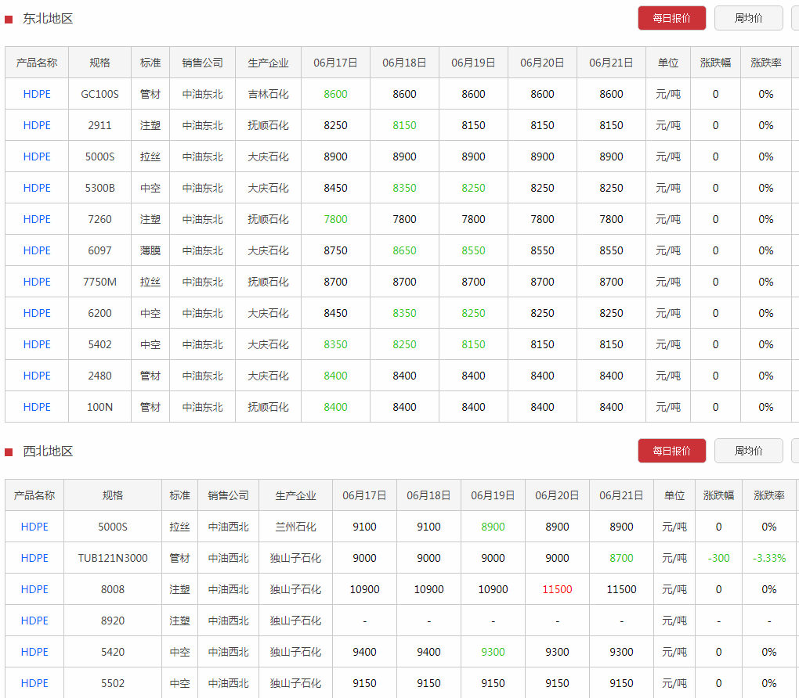Click green 7800 price in 7260 row

pos(335,219)
